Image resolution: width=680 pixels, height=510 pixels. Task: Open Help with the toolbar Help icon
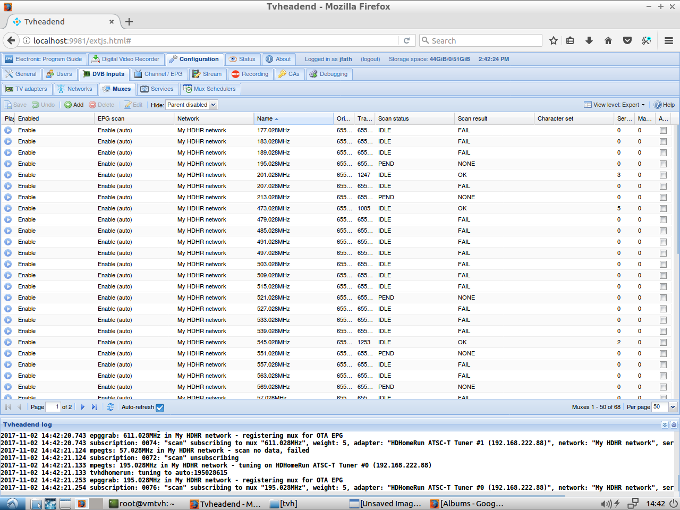[x=664, y=105]
